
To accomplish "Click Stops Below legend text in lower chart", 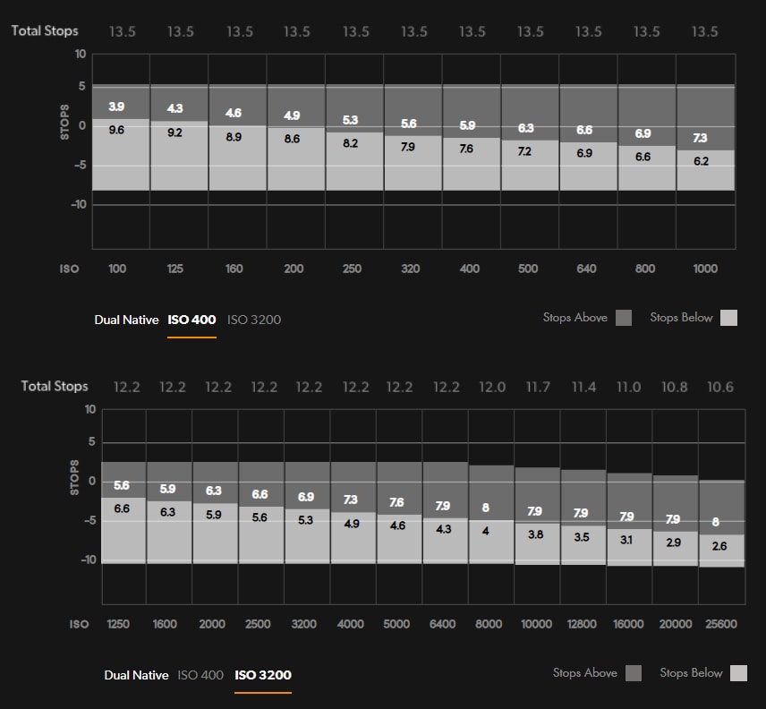I will (x=691, y=673).
